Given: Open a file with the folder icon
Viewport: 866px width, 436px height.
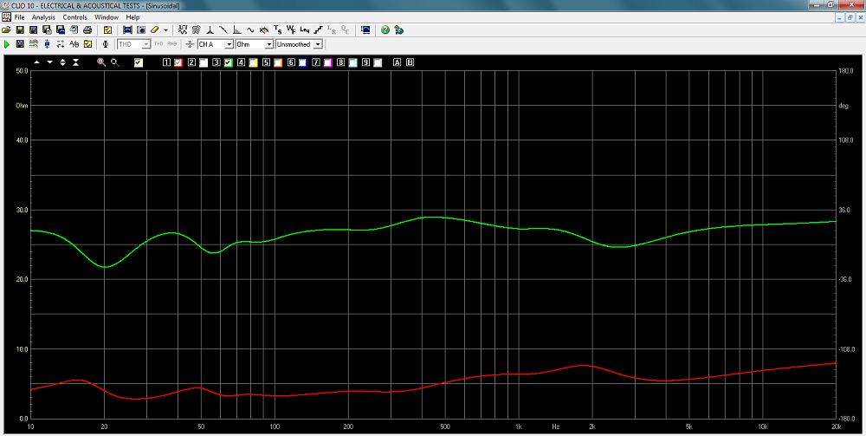Looking at the screenshot, I should point(7,29).
